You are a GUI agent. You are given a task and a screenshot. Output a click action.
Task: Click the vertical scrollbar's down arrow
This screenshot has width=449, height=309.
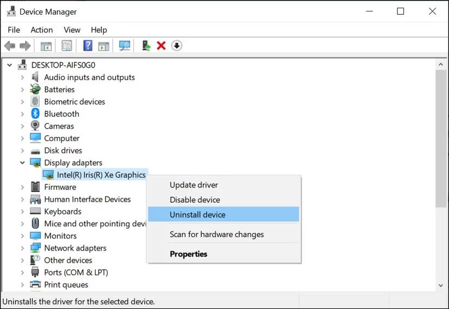[441, 285]
